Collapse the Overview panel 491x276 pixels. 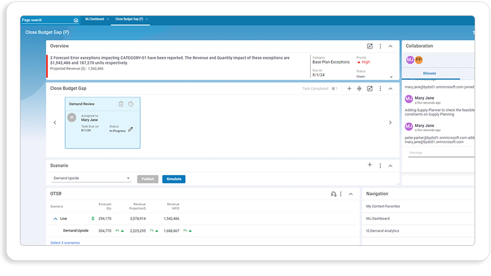pos(390,46)
